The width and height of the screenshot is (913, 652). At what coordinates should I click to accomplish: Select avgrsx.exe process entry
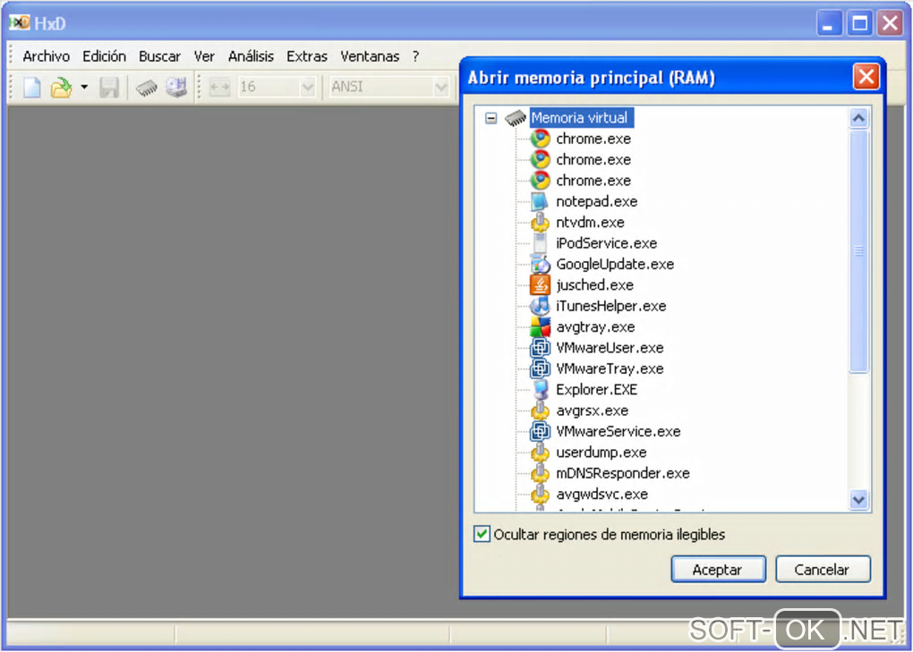tap(593, 410)
